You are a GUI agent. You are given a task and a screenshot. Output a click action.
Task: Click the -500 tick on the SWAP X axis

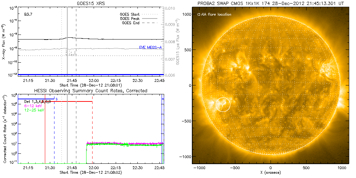point(235,168)
